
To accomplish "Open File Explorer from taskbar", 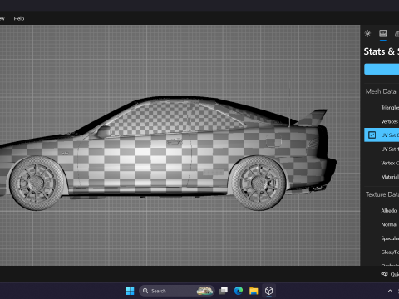I will point(254,291).
